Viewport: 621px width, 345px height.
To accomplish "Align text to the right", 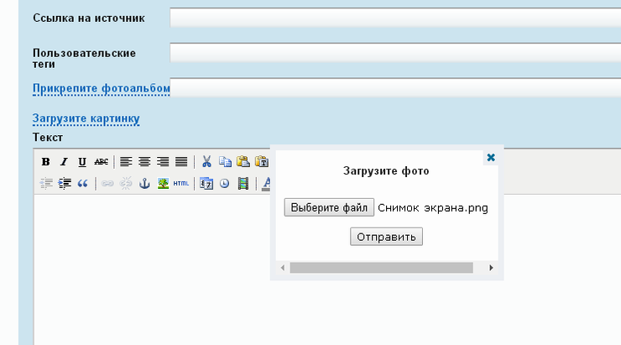I will (163, 162).
